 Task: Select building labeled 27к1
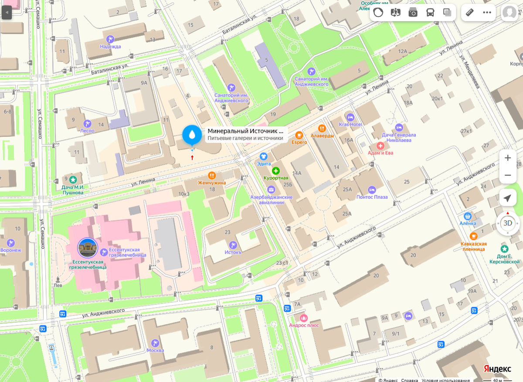click(x=466, y=131)
